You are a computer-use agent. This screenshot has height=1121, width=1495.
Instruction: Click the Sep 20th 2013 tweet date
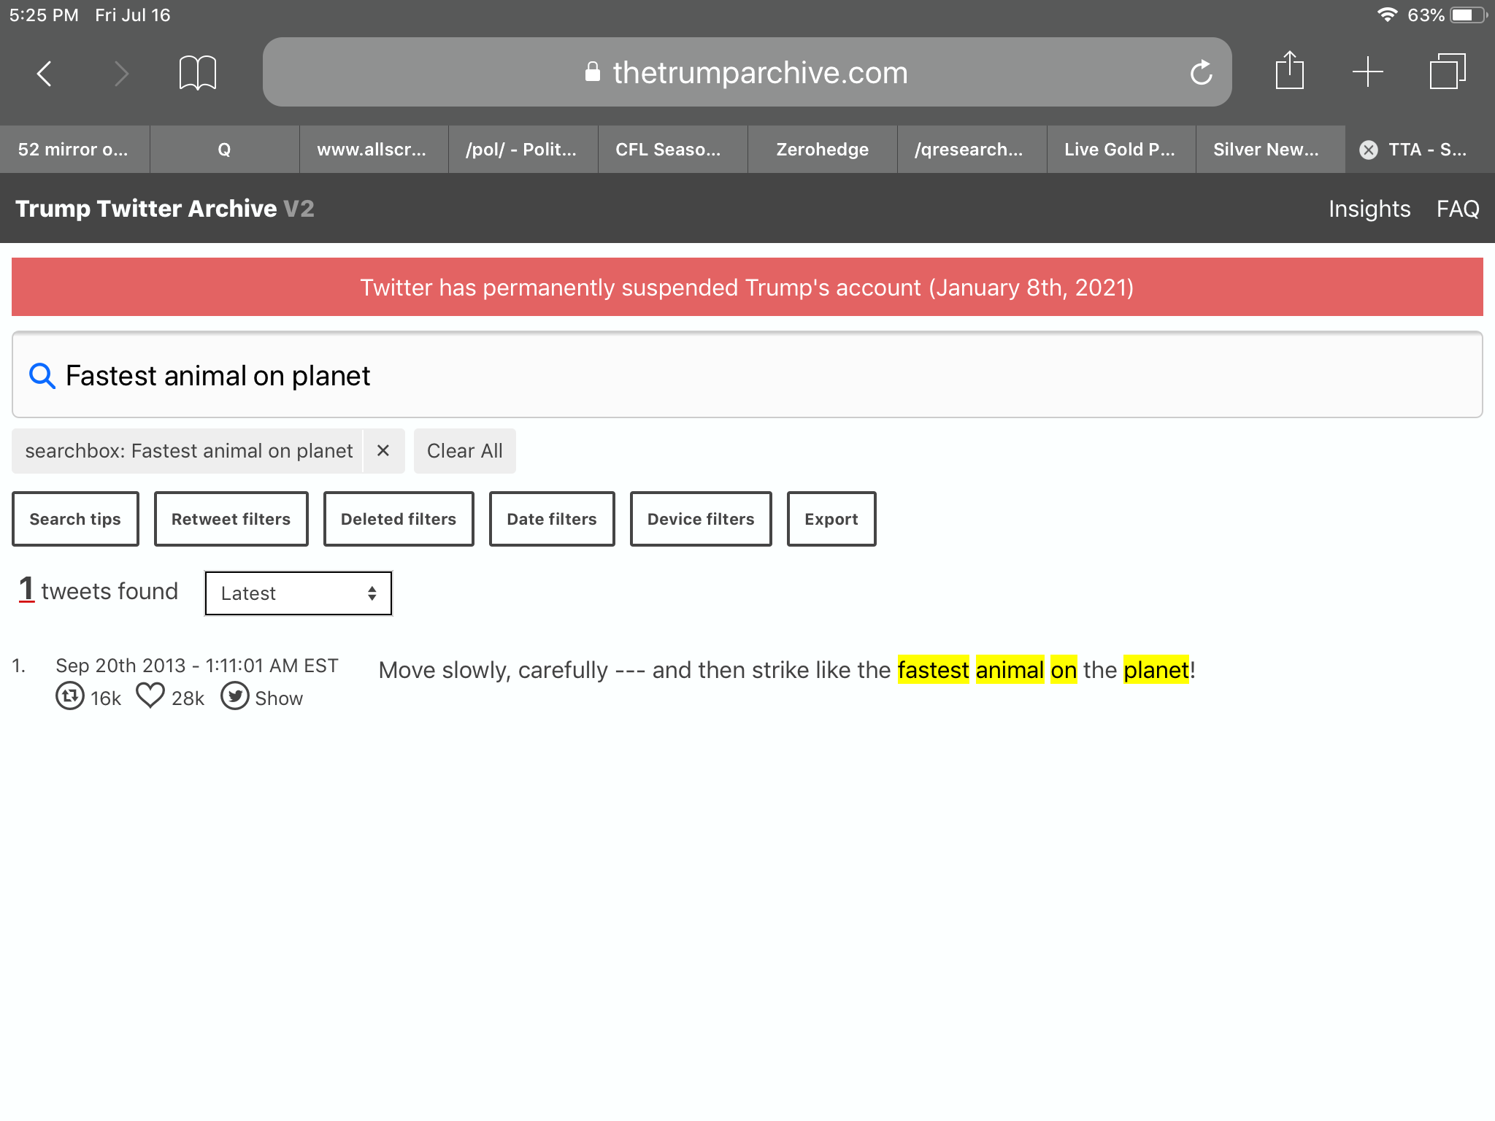click(x=197, y=666)
